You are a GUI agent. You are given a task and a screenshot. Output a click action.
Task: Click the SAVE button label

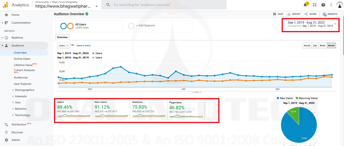tap(280, 14)
